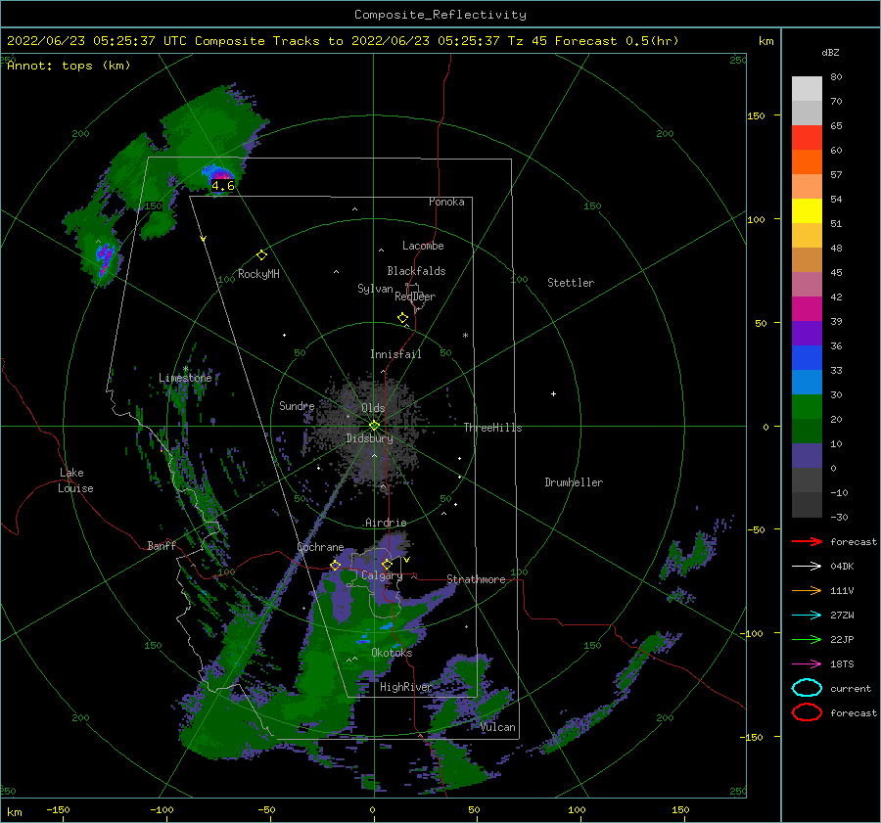Click the blue 33 dBZ color swatch
The width and height of the screenshot is (881, 823).
807,358
